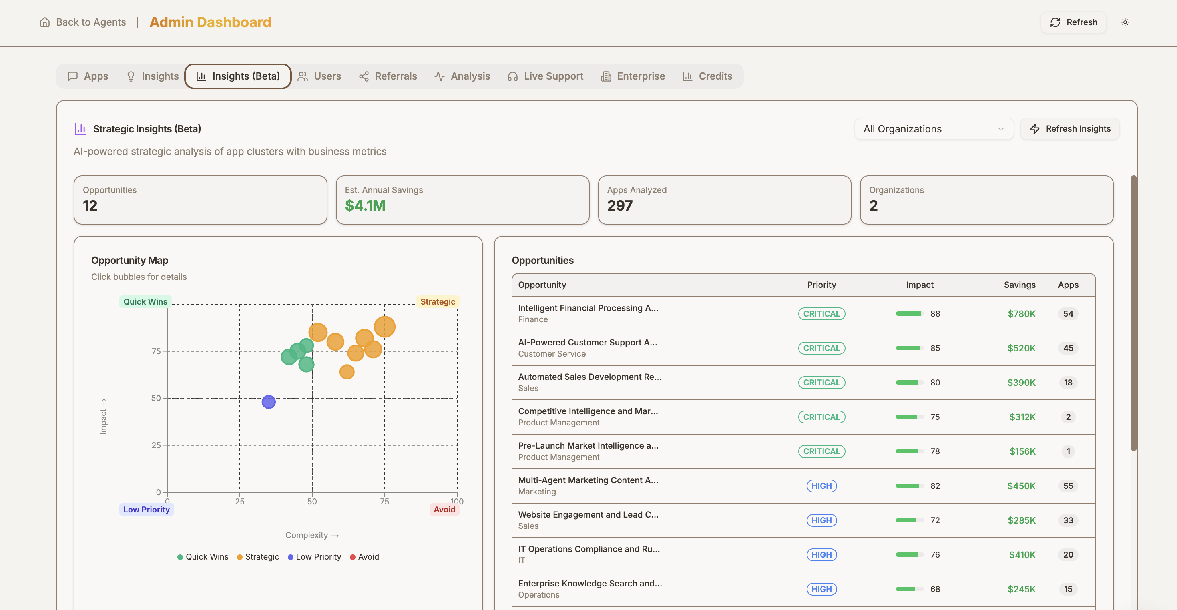The height and width of the screenshot is (610, 1177).
Task: Open Website Engagement and Lead row
Action: 803,520
